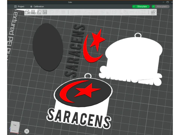Open the Project tab
Viewport: 180px width, 135px height.
click(19, 6)
